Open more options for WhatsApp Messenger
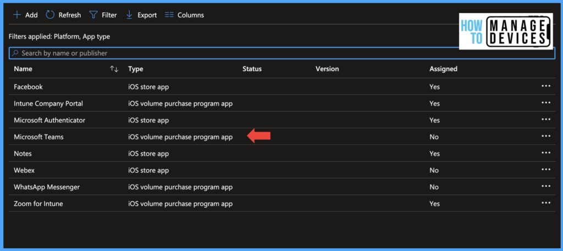 [x=546, y=186]
